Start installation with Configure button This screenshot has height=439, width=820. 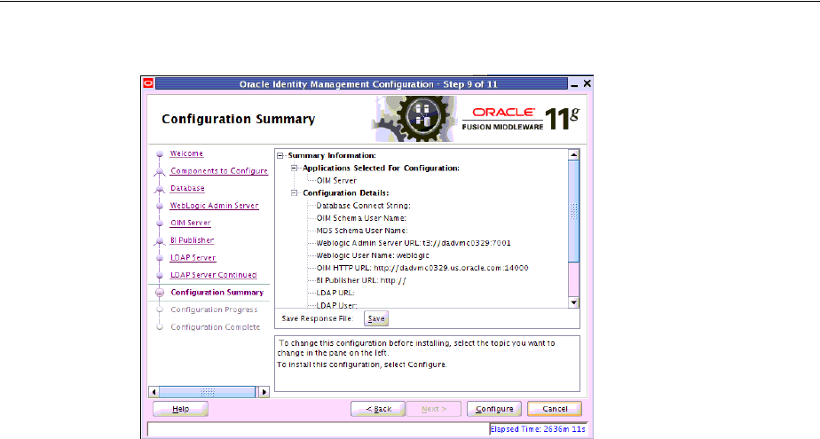(x=494, y=409)
